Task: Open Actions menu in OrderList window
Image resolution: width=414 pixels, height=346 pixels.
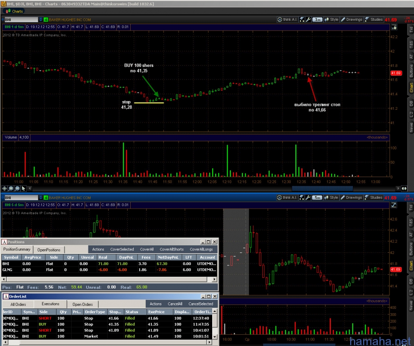Action: tap(156, 304)
